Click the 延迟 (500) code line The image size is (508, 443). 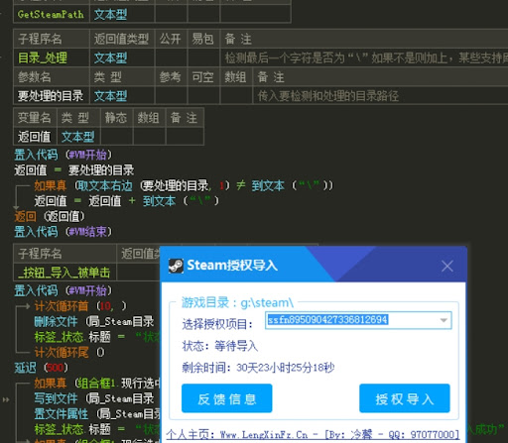pos(41,368)
